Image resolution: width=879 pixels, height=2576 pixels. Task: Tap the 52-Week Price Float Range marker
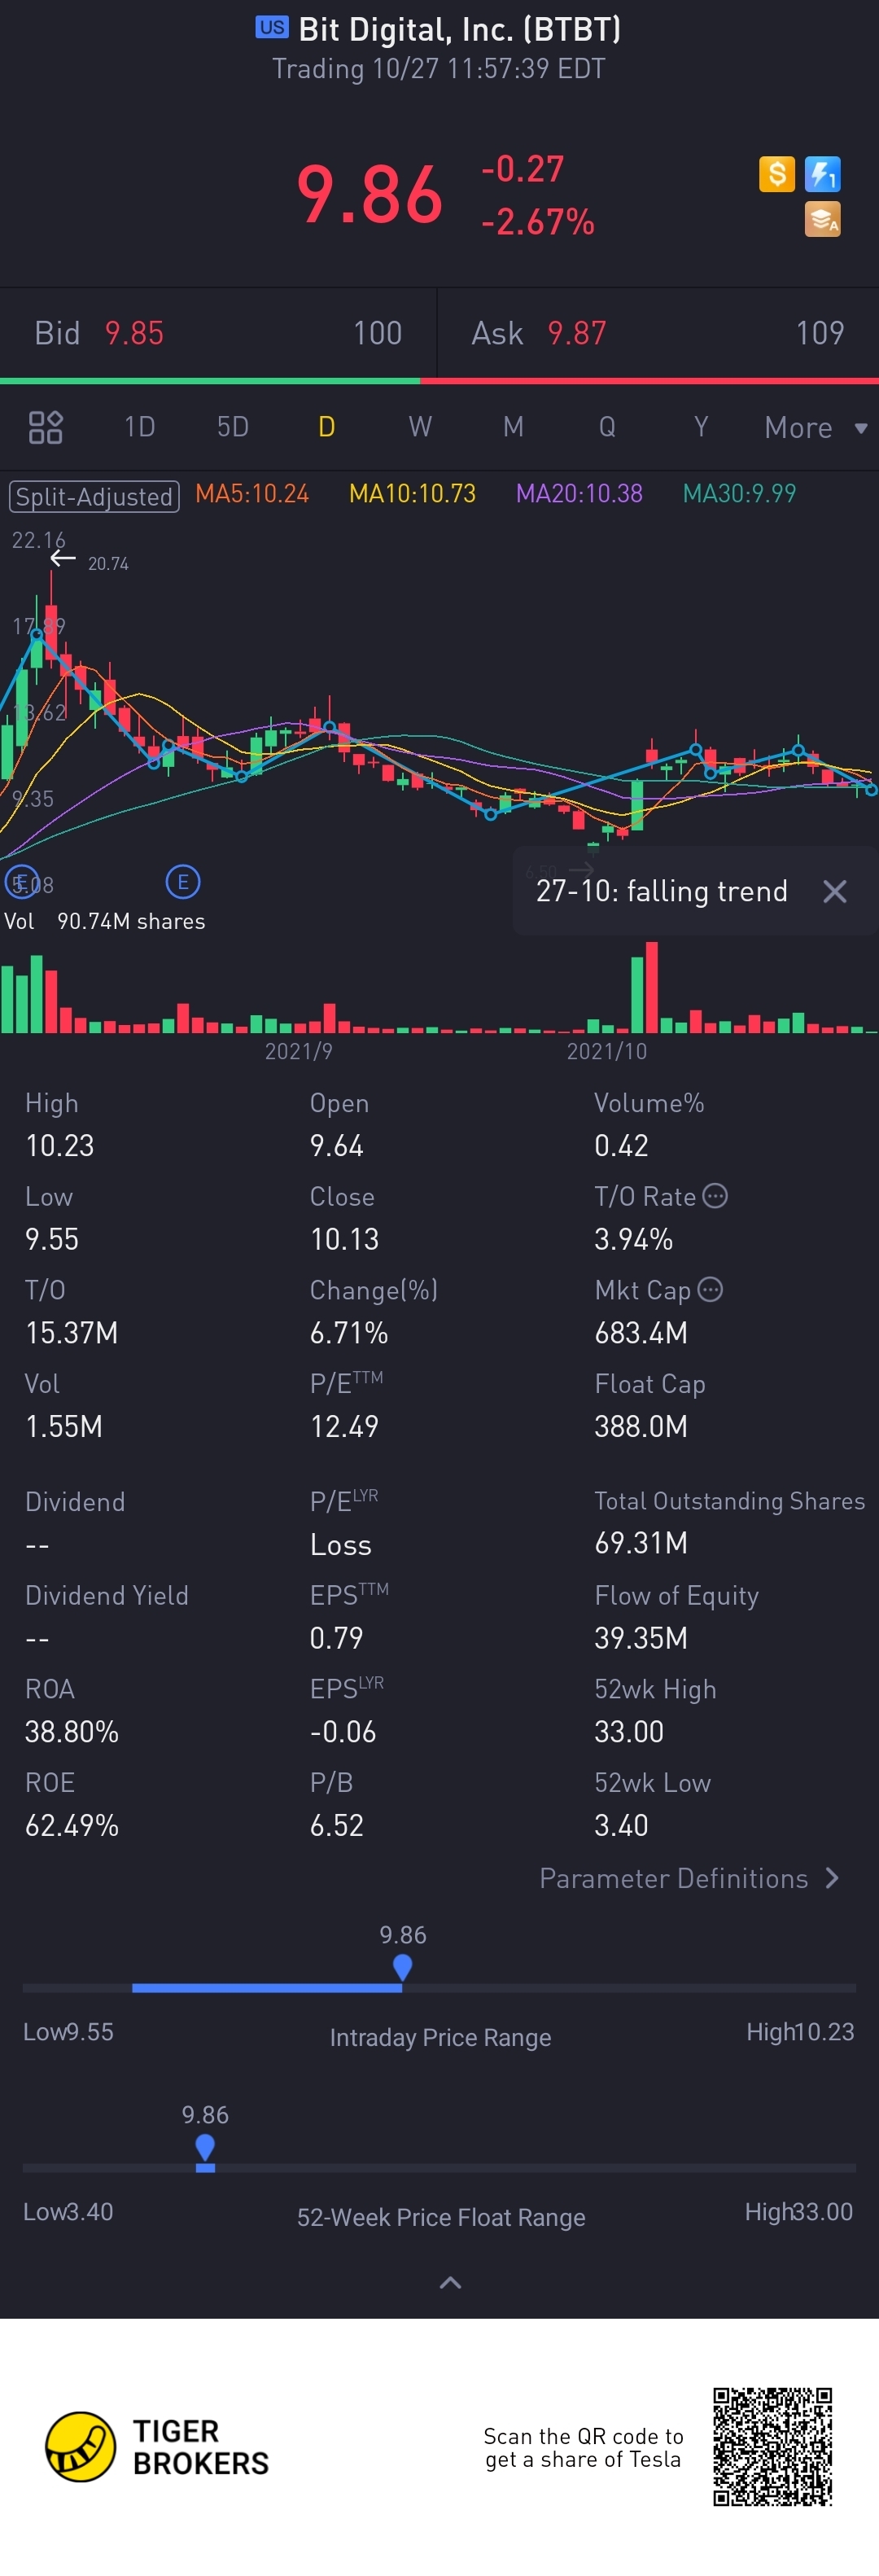pos(205,2147)
